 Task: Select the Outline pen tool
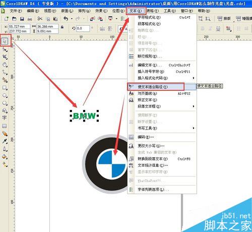pyautogui.click(x=5, y=149)
